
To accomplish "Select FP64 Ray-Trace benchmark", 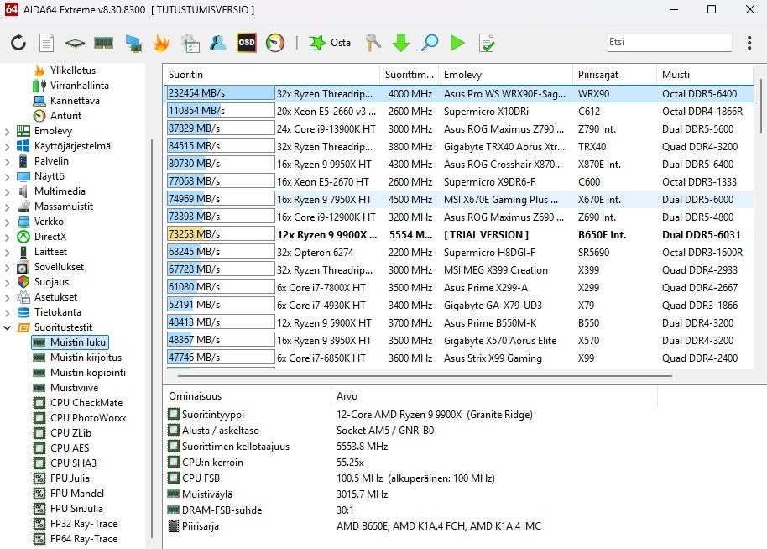I will (x=84, y=539).
